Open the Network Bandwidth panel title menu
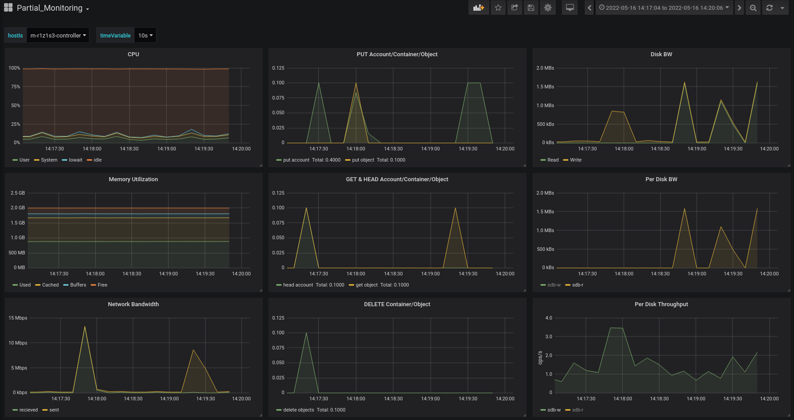794x420 pixels. [133, 304]
